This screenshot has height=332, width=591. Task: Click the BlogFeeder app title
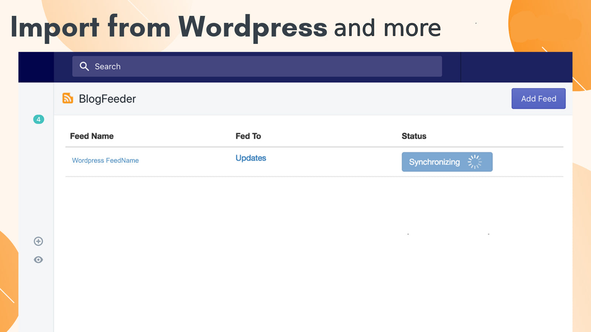[107, 99]
